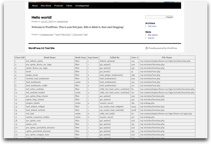Image resolution: width=211 pixels, height=144 pixels.
Task: Focus the sidebar search input field
Action: tap(155, 17)
